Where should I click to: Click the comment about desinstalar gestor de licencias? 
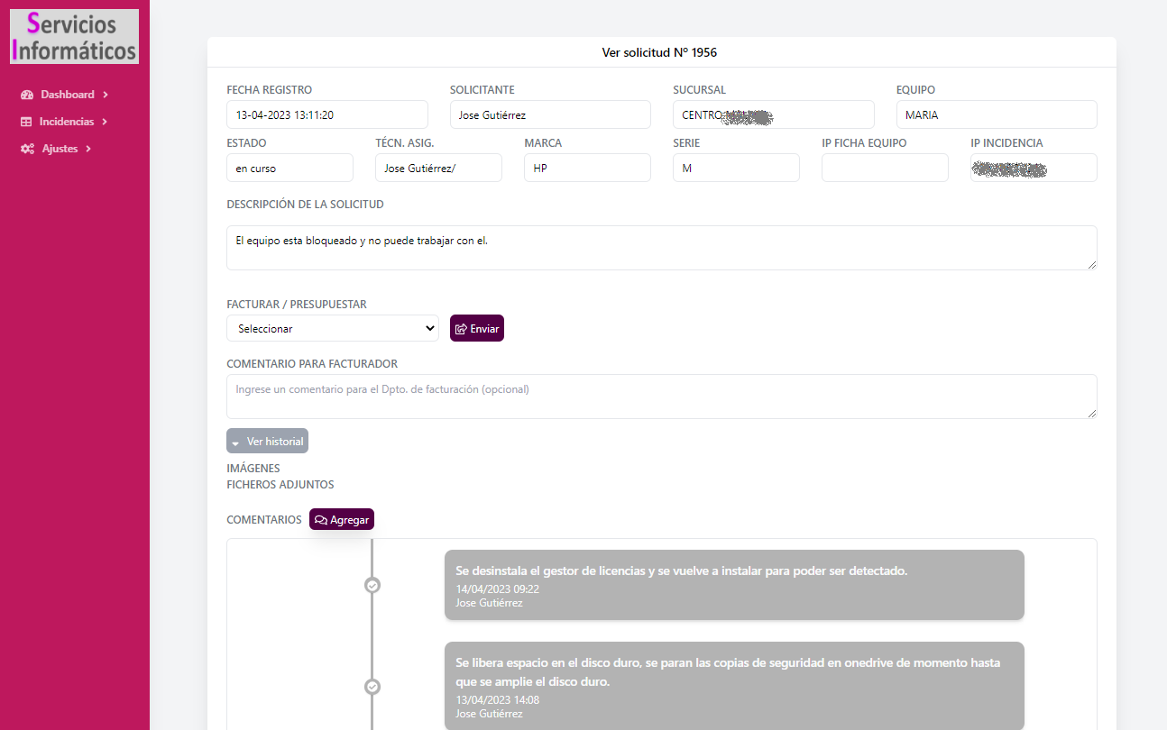[x=734, y=585]
